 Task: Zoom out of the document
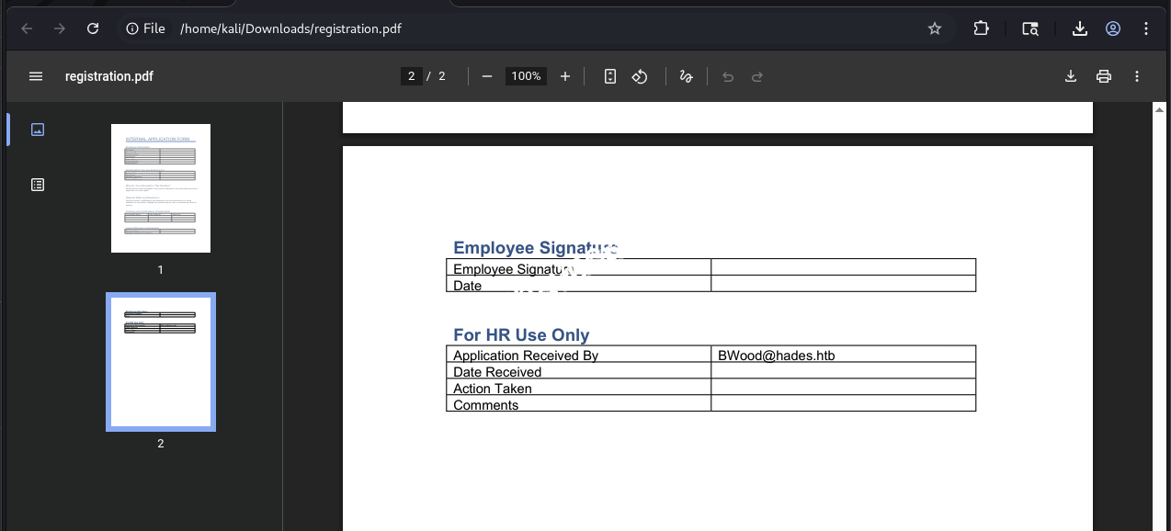click(x=486, y=76)
